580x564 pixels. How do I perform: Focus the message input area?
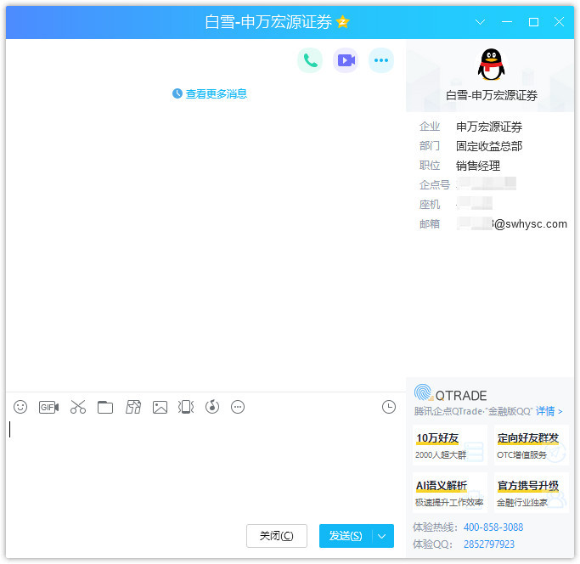[x=206, y=468]
